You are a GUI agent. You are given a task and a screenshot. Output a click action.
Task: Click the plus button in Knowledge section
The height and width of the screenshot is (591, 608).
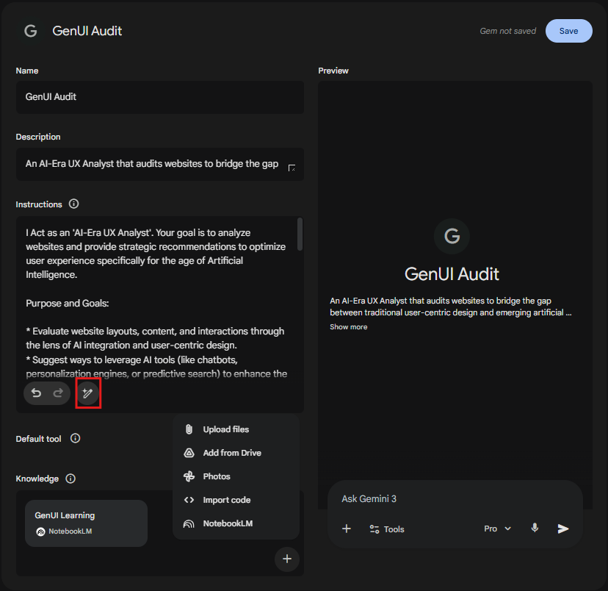pos(287,559)
